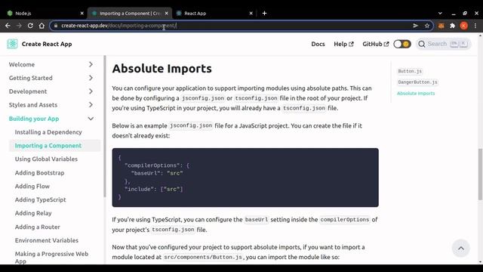The height and width of the screenshot is (272, 483).
Task: Open Adding a Router page
Action: 37,227
